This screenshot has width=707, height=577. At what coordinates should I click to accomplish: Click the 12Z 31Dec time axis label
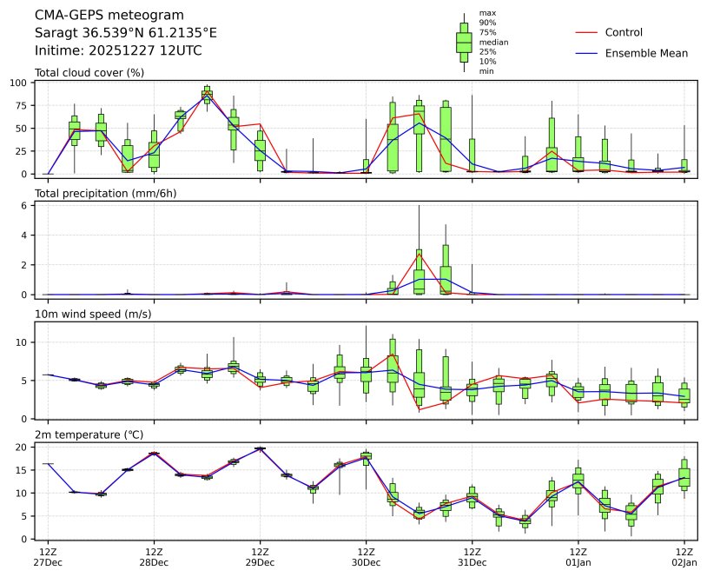click(472, 557)
